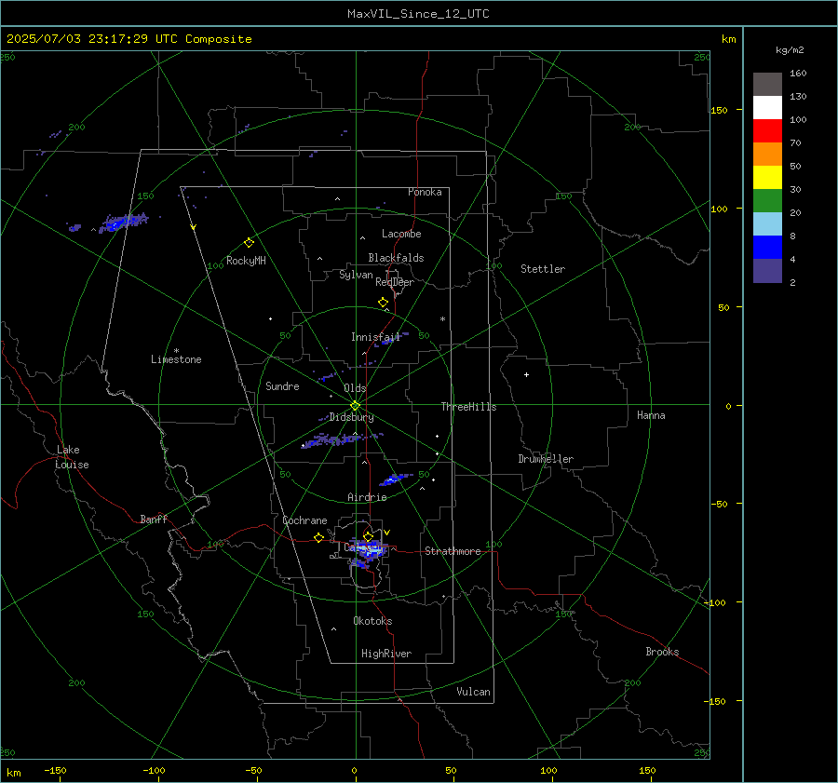Click the white plus marker west of Hanna
838x783 pixels.
click(x=526, y=374)
